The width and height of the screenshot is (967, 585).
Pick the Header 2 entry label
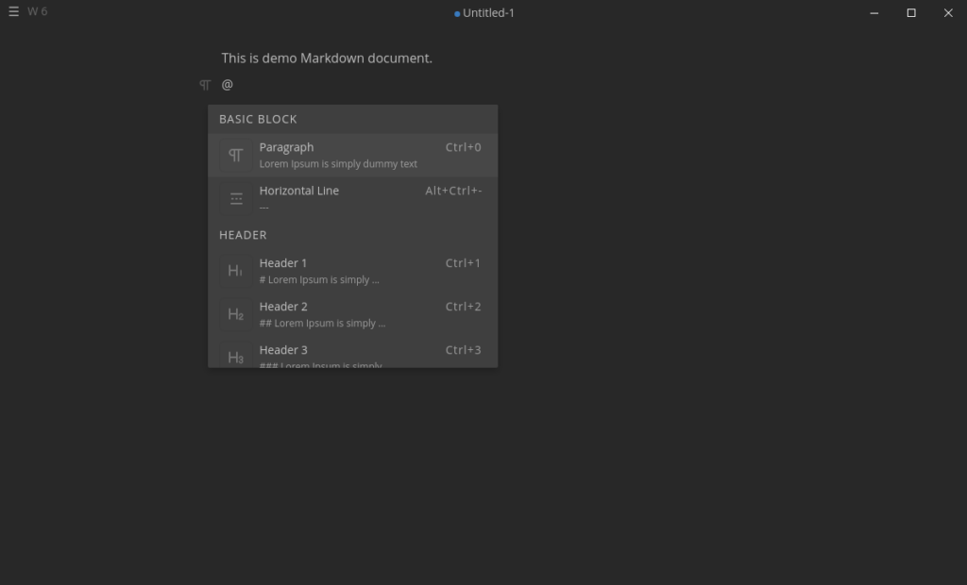283,307
